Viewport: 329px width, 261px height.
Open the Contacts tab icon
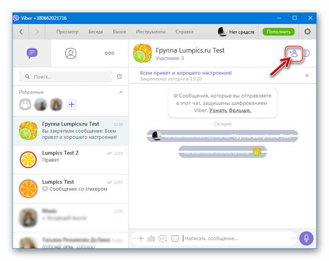click(71, 53)
